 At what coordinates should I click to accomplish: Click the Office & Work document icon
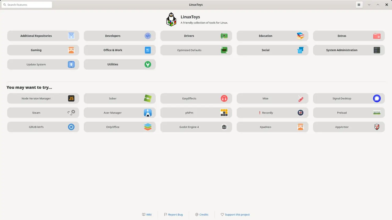click(148, 50)
